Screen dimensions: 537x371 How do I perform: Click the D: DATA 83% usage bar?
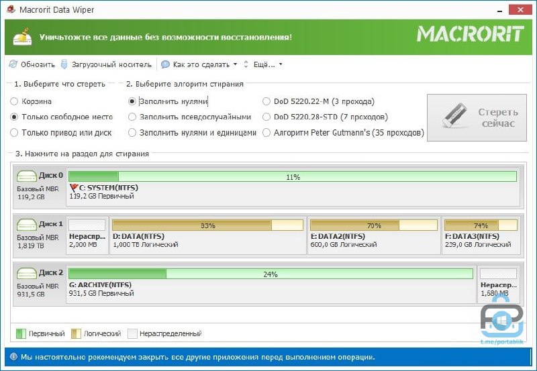coord(208,225)
